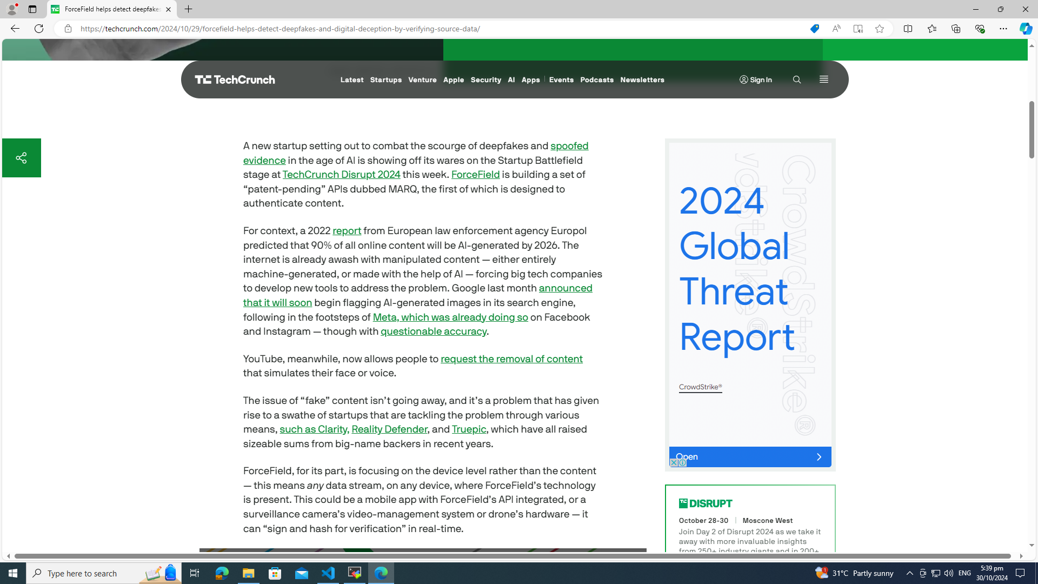
Task: Open Browser essentials icon
Action: [x=979, y=29]
